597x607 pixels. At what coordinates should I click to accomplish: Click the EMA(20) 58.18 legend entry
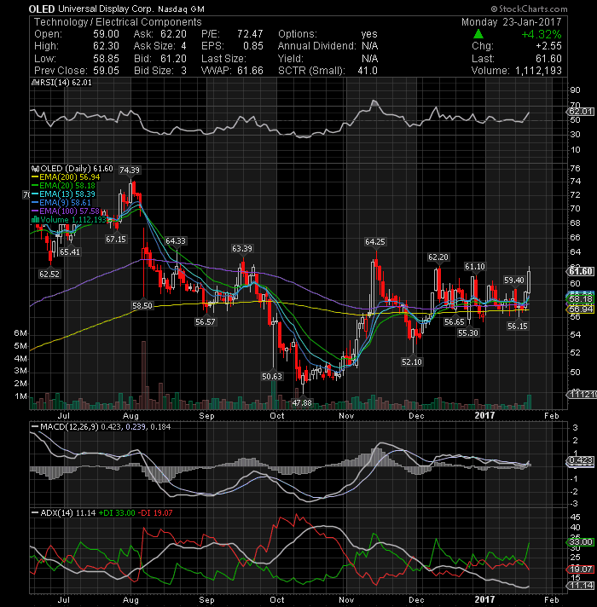[x=67, y=186]
